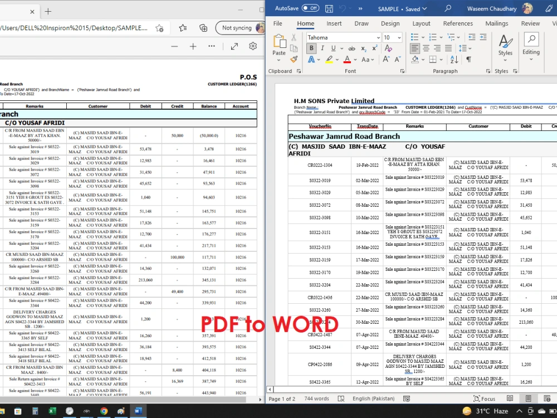Open browser Collections icon
This screenshot has height=418, width=557.
(203, 28)
